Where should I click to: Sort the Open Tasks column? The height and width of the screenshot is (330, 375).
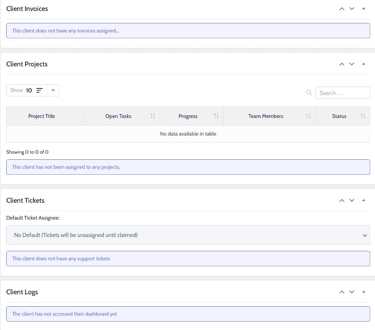(x=153, y=116)
